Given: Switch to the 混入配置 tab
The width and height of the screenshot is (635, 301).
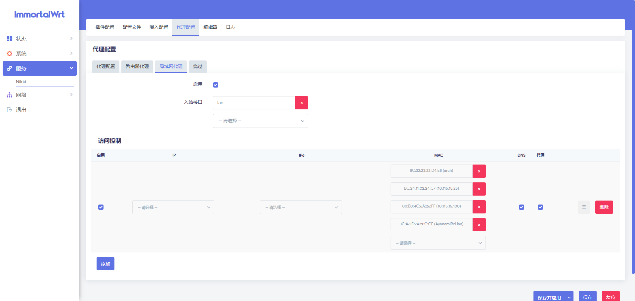Looking at the screenshot, I should pyautogui.click(x=159, y=27).
